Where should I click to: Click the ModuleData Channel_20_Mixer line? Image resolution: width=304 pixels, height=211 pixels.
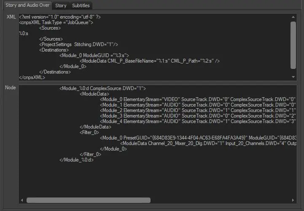(209, 143)
